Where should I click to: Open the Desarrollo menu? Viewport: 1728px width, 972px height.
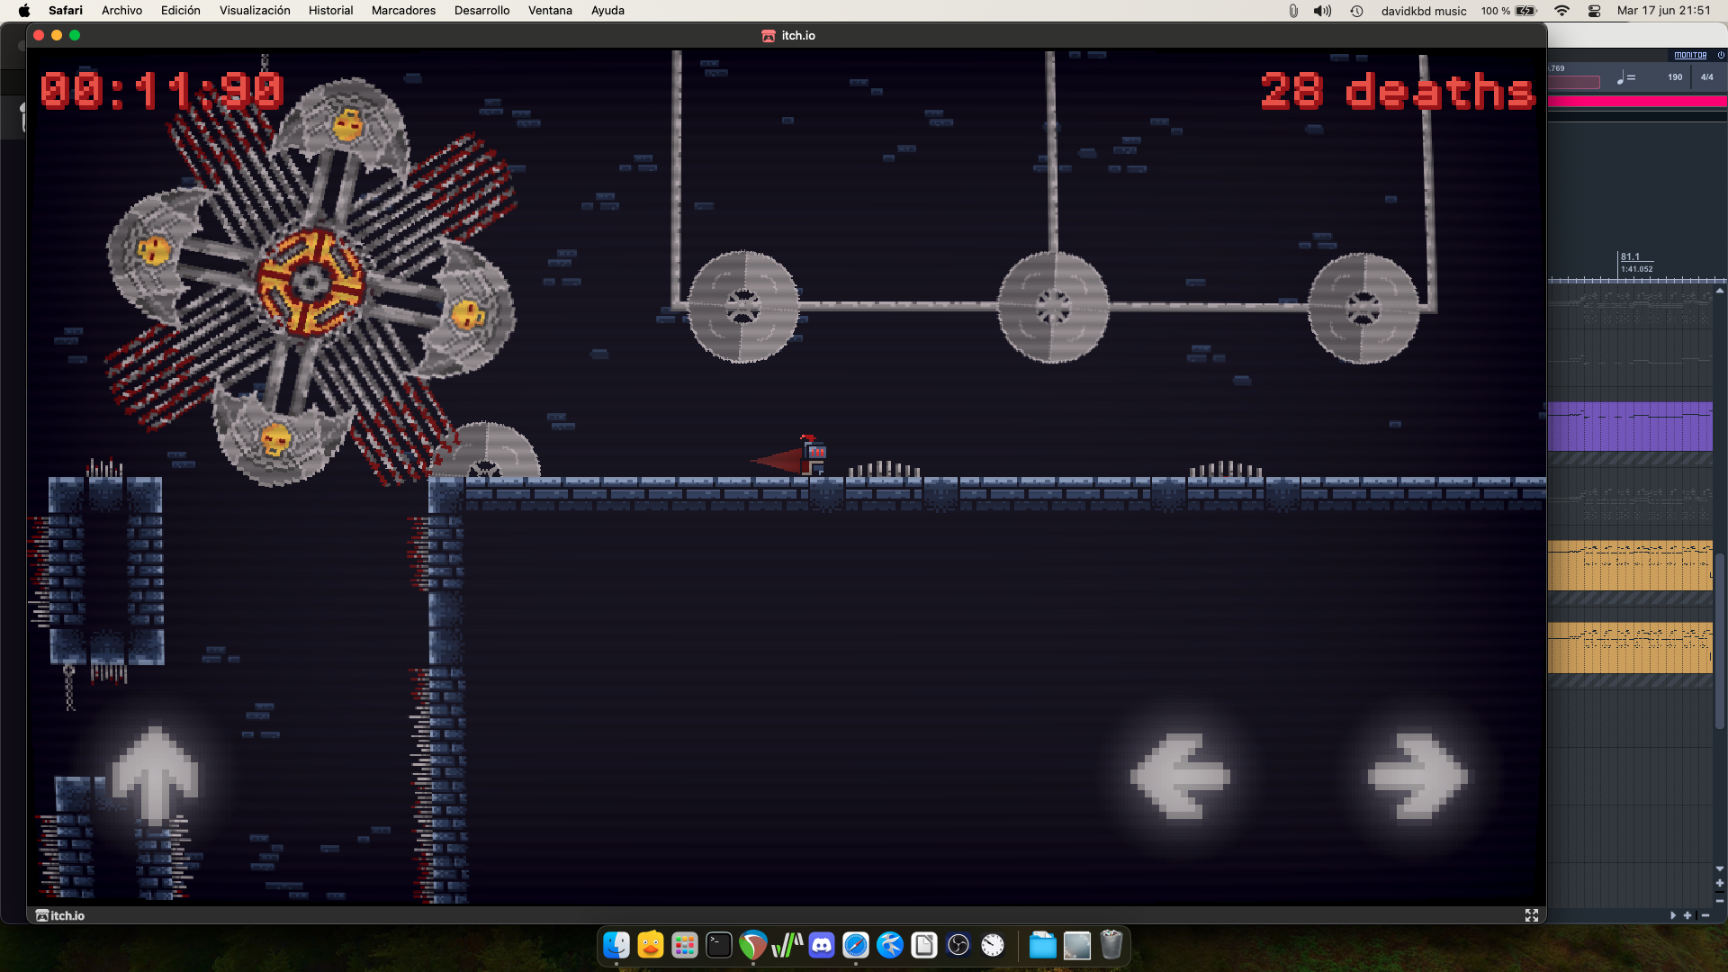pos(481,11)
